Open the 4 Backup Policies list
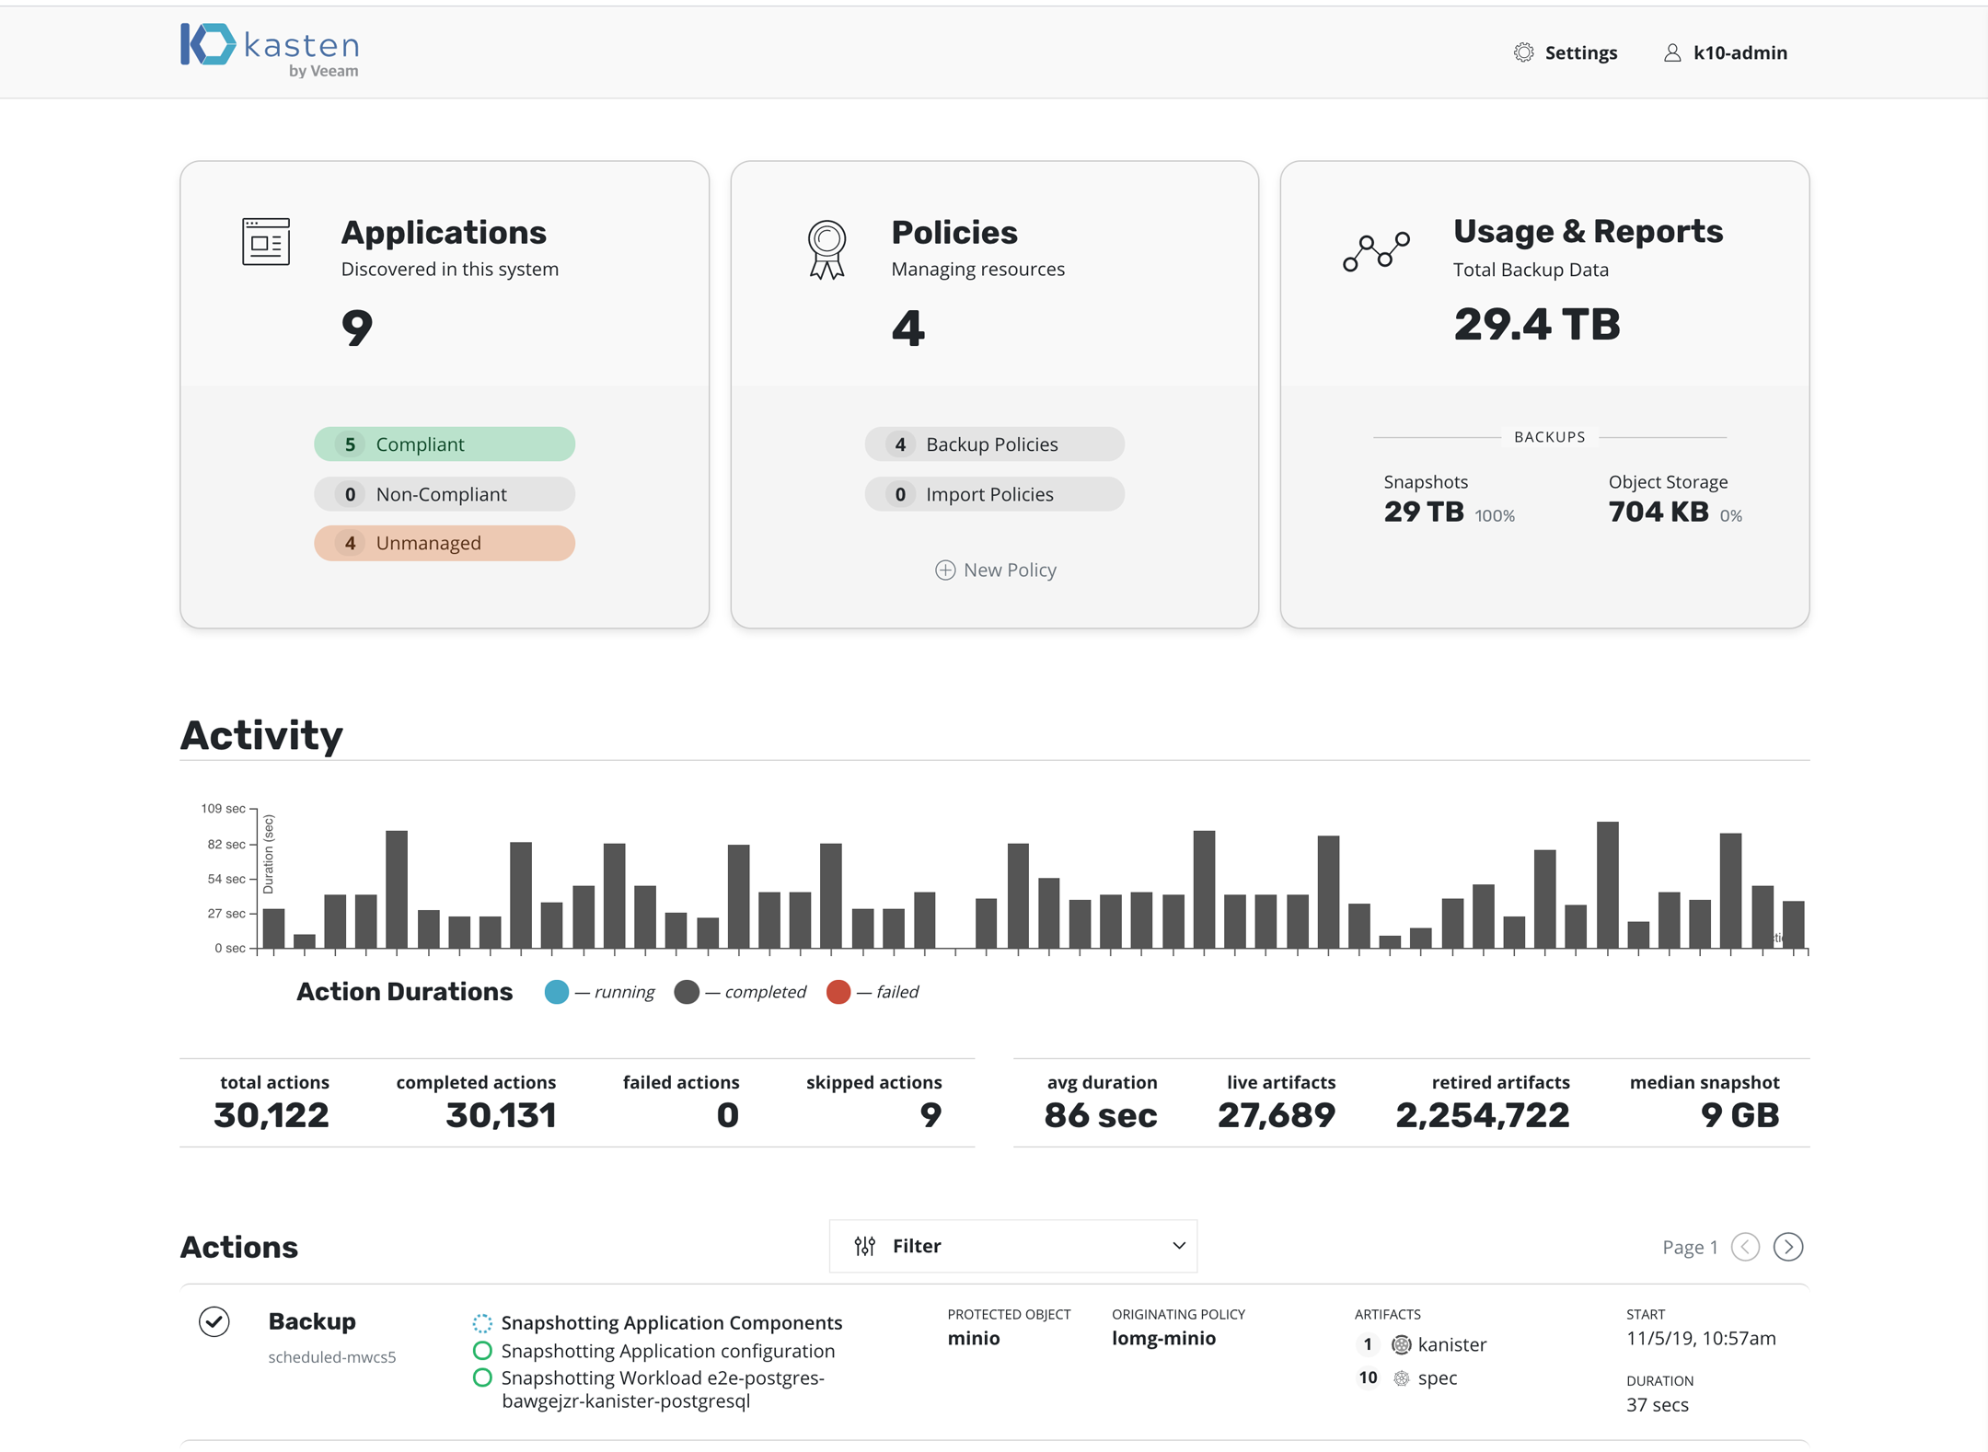This screenshot has height=1452, width=1988. 994,444
